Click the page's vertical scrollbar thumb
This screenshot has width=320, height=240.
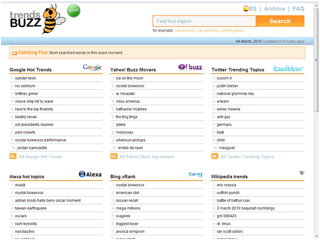(x=316, y=60)
